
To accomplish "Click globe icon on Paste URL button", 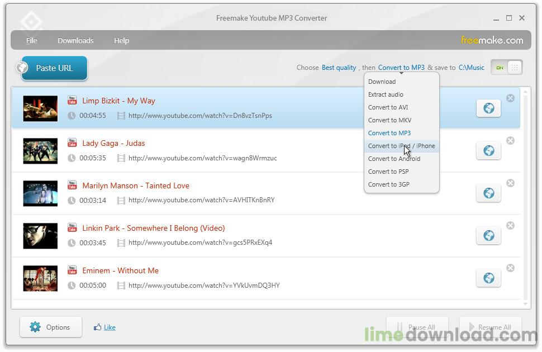I will coord(22,68).
